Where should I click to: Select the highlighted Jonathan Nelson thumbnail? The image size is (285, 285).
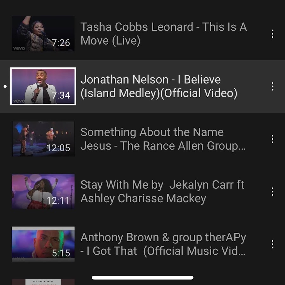click(43, 86)
